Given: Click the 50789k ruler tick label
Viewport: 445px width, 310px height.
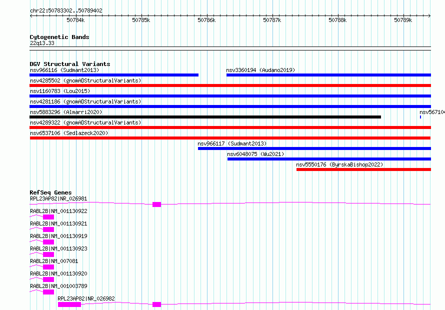Looking at the screenshot, I should pos(403,20).
